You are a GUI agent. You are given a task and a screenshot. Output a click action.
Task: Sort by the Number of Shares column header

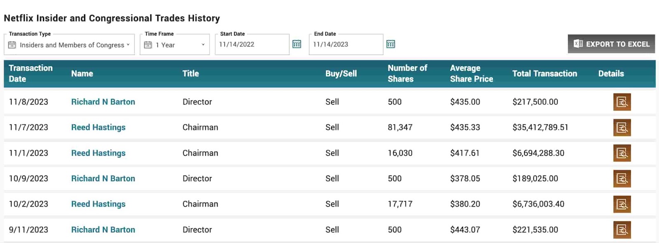click(x=407, y=74)
